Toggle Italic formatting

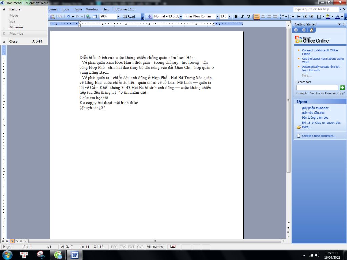(242, 16)
